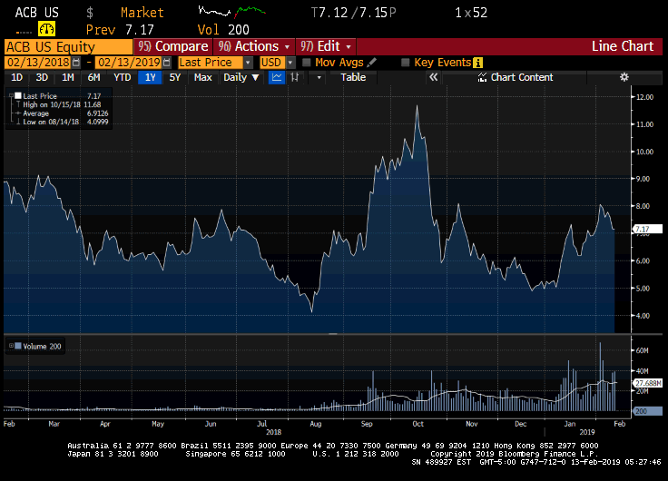This screenshot has width=668, height=481.
Task: Collapse panel with double-chevron icon
Action: point(433,77)
